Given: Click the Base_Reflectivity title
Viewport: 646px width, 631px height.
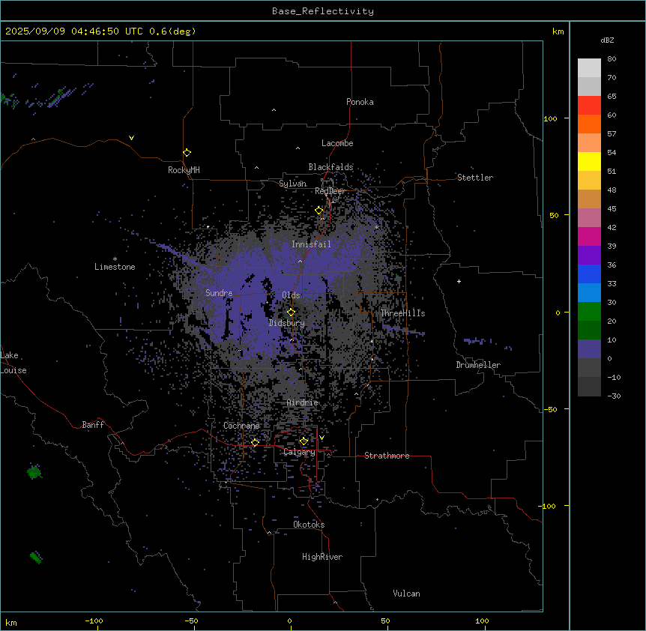Looking at the screenshot, I should click(323, 11).
